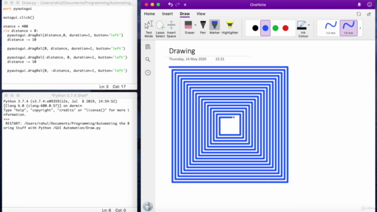The height and width of the screenshot is (212, 377).
Task: Open the Quick Access Toolbar customize dropdown
Action: [185, 5]
